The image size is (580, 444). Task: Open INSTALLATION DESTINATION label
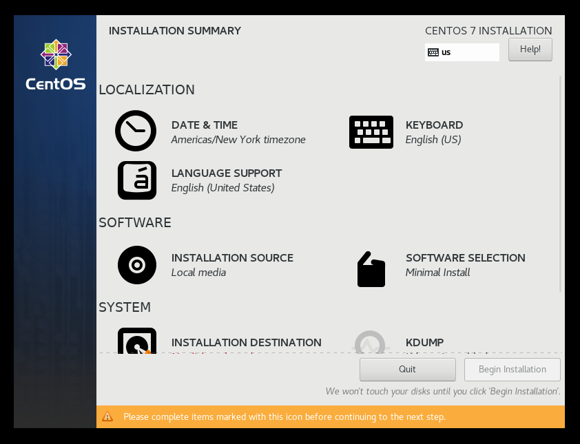click(x=247, y=342)
